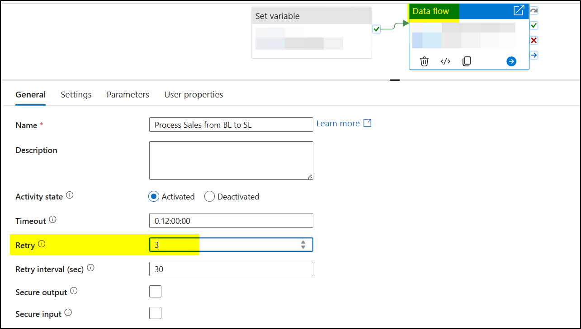Click the Learn more link
The image size is (581, 329).
[338, 123]
